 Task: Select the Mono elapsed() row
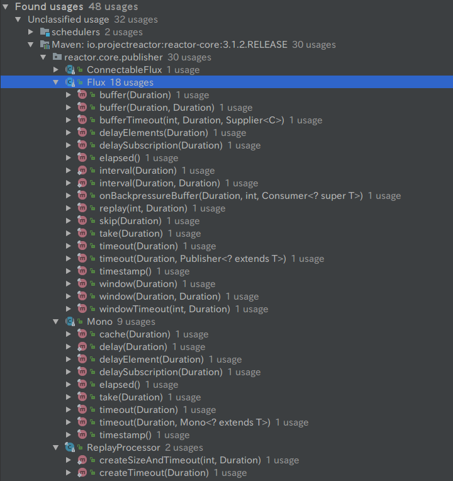tap(226, 385)
